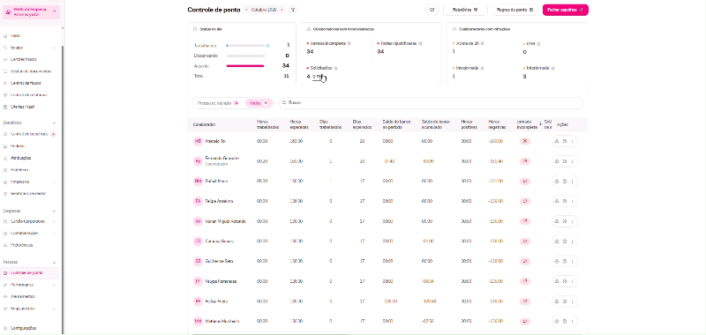The height and width of the screenshot is (335, 706).
Task: Expand the Financeiro sidebar submenu
Action: [x=54, y=182]
